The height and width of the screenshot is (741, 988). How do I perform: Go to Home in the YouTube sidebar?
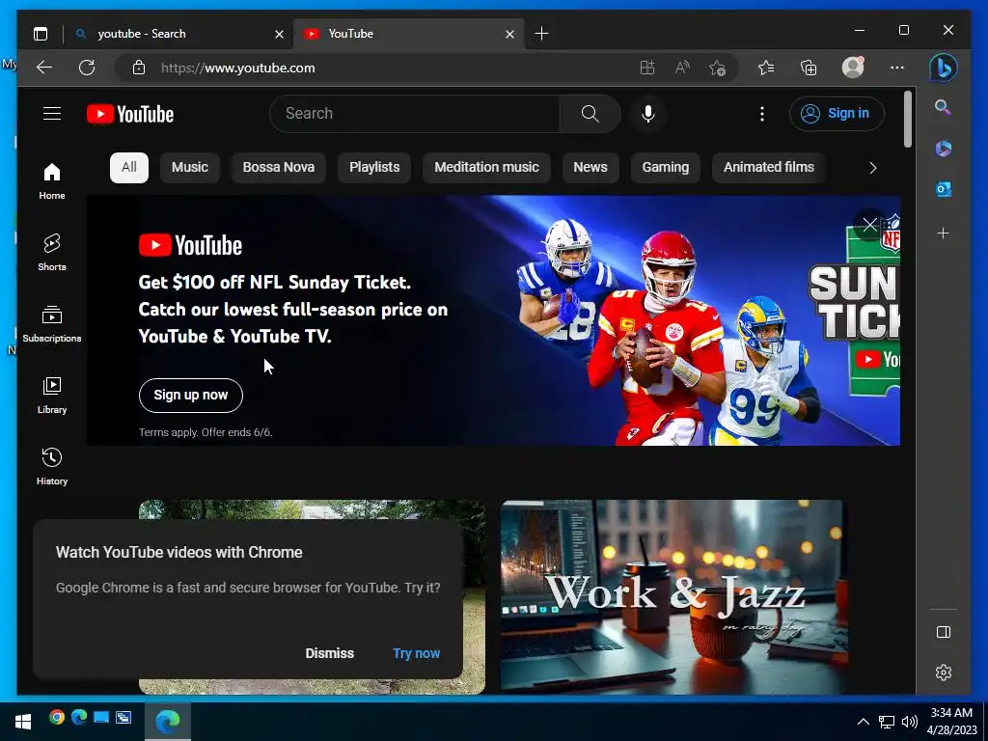point(52,180)
